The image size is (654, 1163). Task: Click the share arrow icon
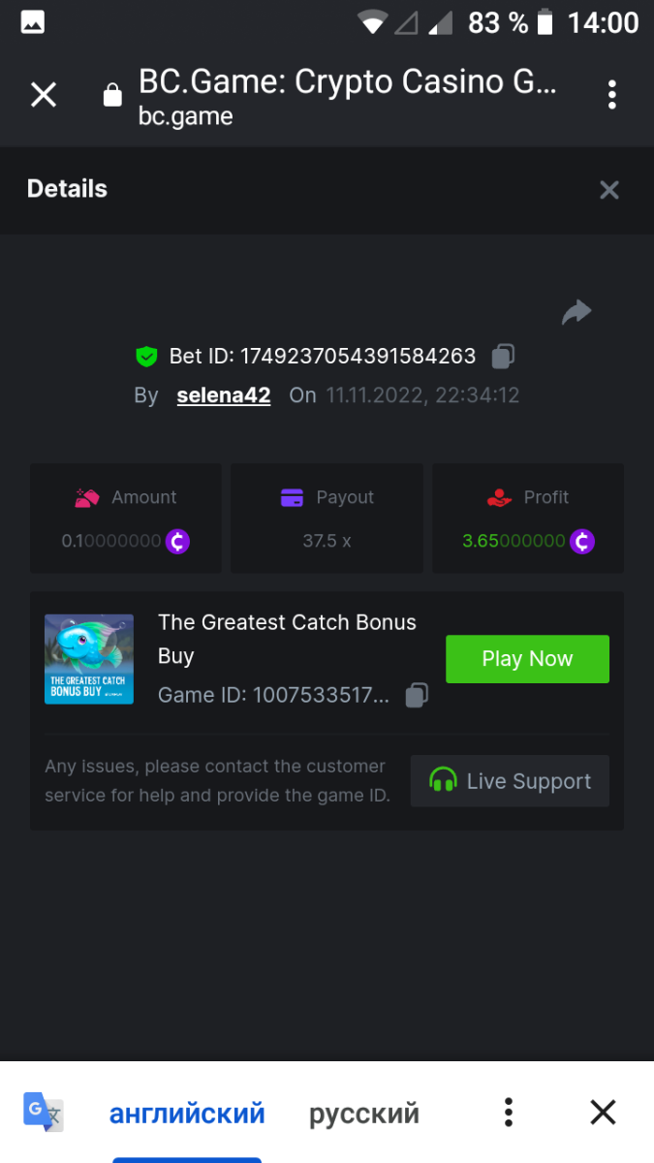tap(576, 312)
